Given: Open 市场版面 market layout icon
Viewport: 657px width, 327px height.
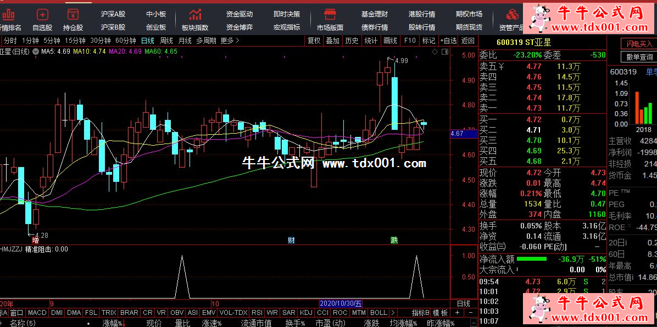Looking at the screenshot, I should tap(330, 20).
